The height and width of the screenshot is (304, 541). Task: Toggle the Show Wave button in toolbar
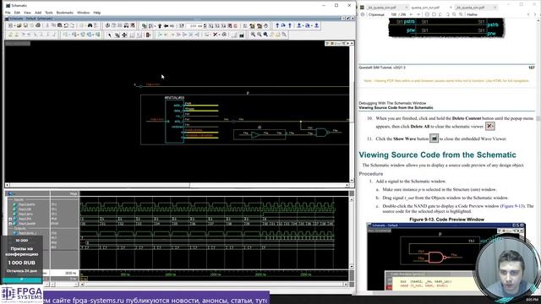point(242,35)
